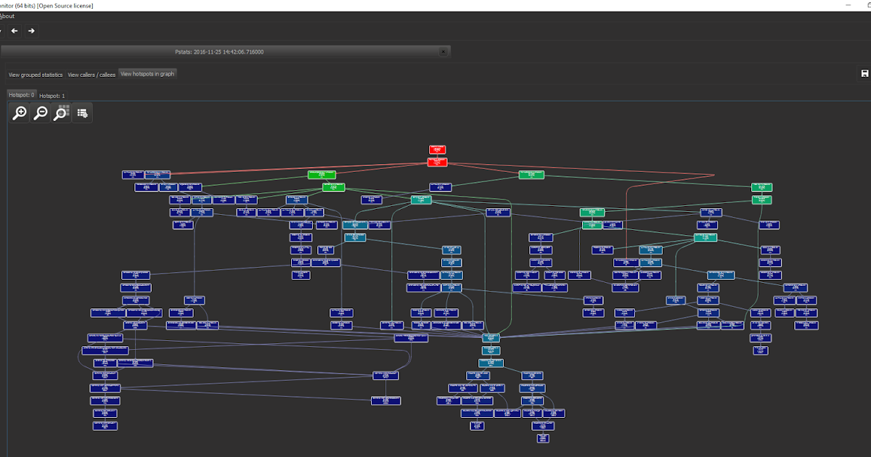Screen dimensions: 871x457
Task: Close the Pstats 2016-11-25 profile view
Action: point(443,52)
